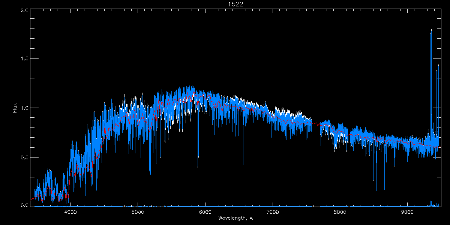Click the 0.0 flux tick label
The image size is (450, 225).
click(x=24, y=205)
